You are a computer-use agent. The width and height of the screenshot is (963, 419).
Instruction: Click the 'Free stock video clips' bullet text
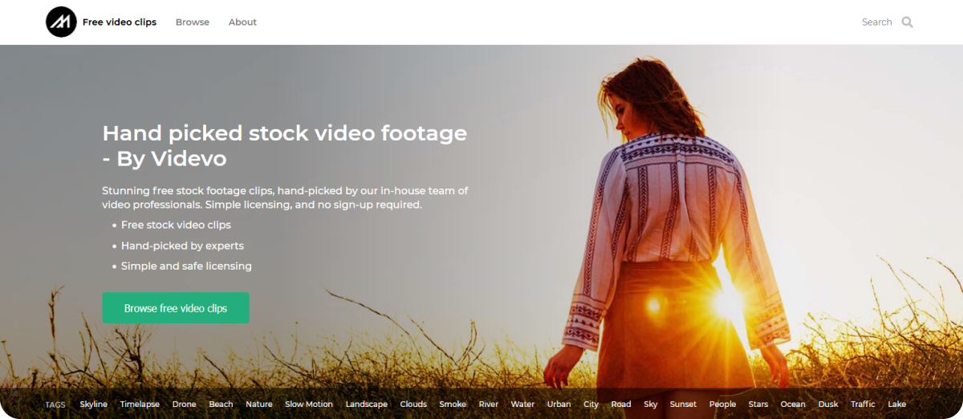pyautogui.click(x=176, y=225)
